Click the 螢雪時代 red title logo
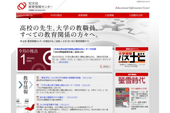This screenshot has width=170, height=113. (132, 80)
